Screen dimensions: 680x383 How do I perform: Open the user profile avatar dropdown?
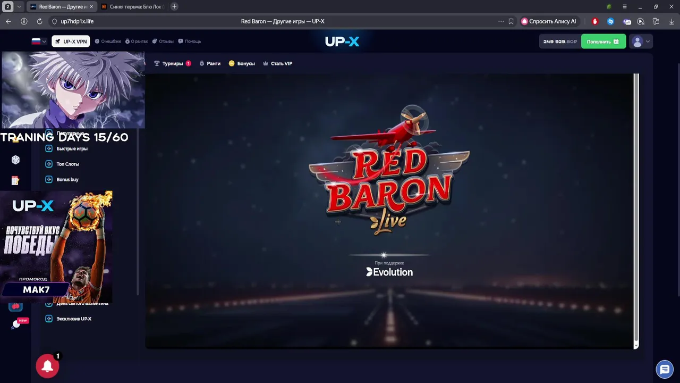coord(641,41)
